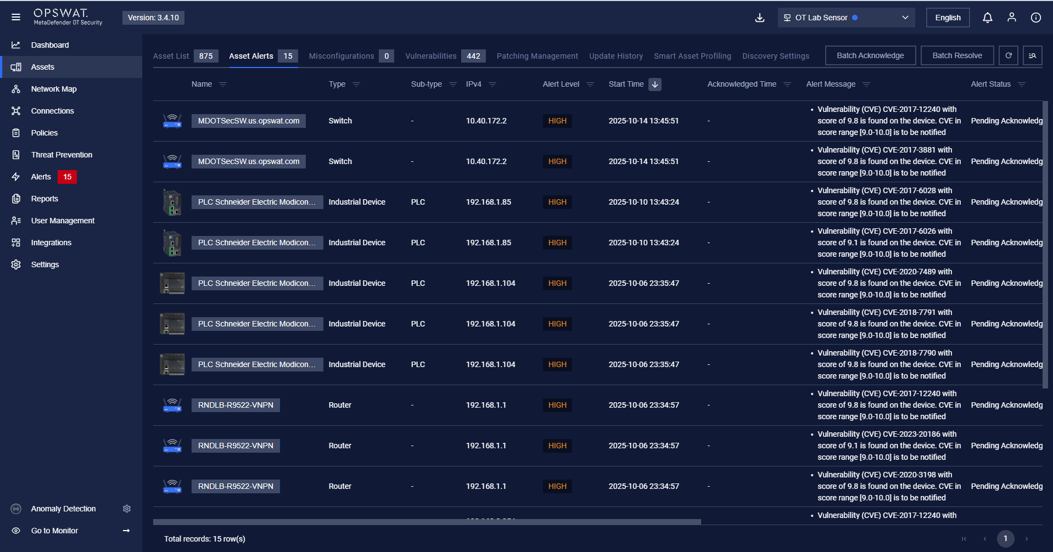
Task: Open the Type column filter
Action: (x=356, y=85)
